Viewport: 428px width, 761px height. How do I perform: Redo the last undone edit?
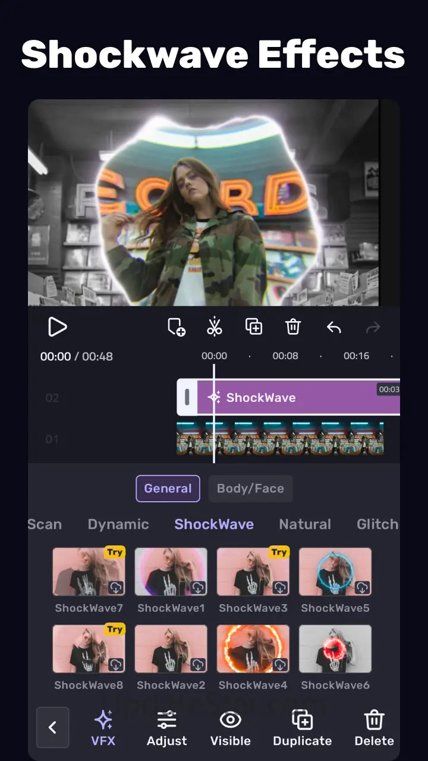pyautogui.click(x=373, y=327)
